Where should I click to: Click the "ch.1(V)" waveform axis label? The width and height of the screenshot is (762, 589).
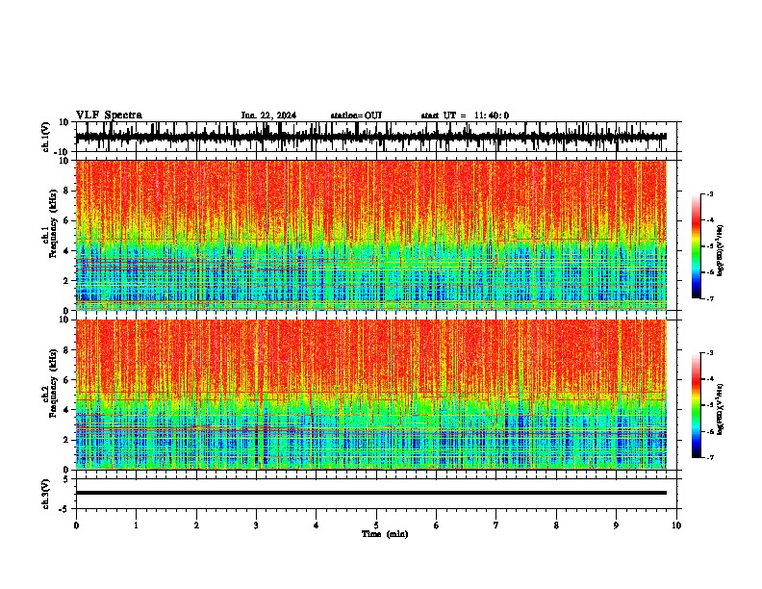(x=46, y=137)
